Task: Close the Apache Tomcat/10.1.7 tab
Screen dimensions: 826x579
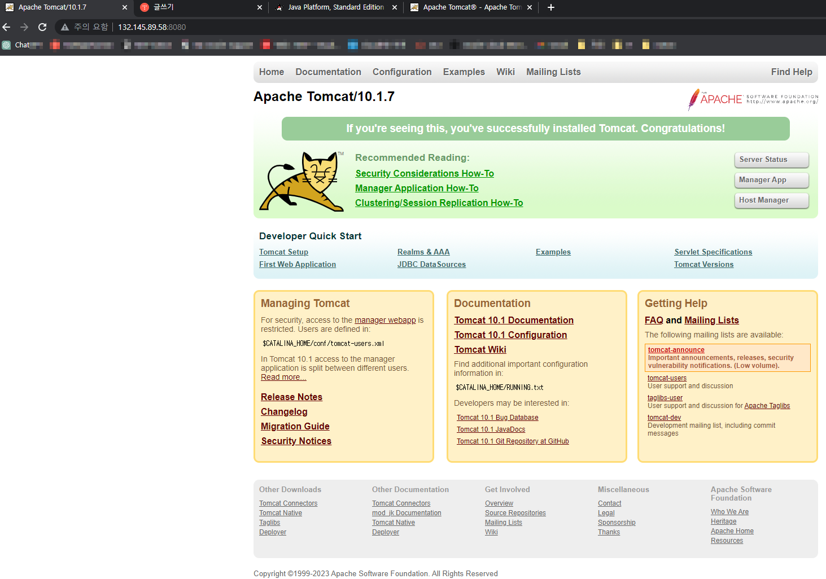Action: [x=125, y=7]
